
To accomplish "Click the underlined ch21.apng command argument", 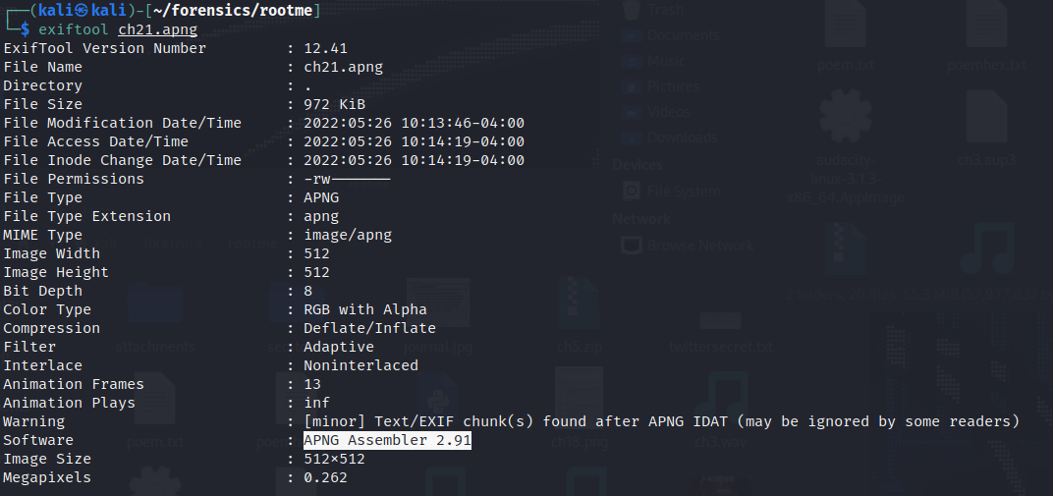I will click(158, 29).
